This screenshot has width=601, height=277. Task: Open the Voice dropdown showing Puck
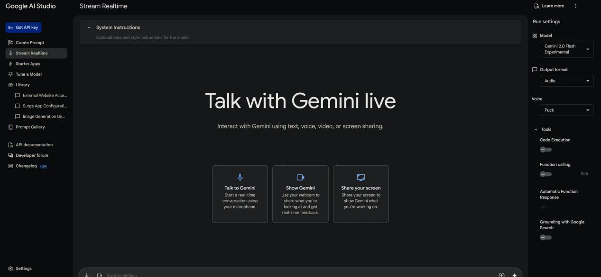(x=567, y=110)
